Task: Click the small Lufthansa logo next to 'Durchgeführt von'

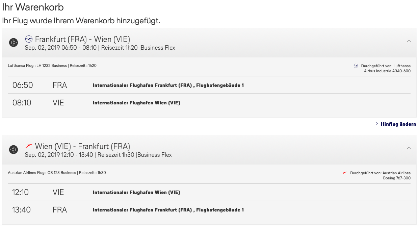Action: (x=356, y=66)
